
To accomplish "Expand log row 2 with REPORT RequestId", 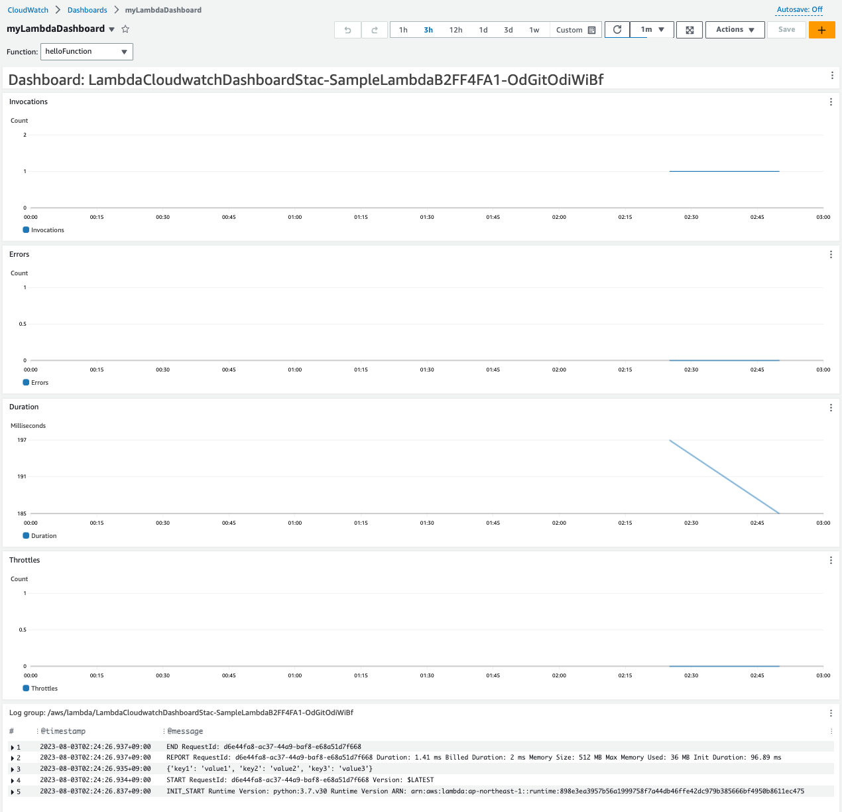I will coord(13,757).
